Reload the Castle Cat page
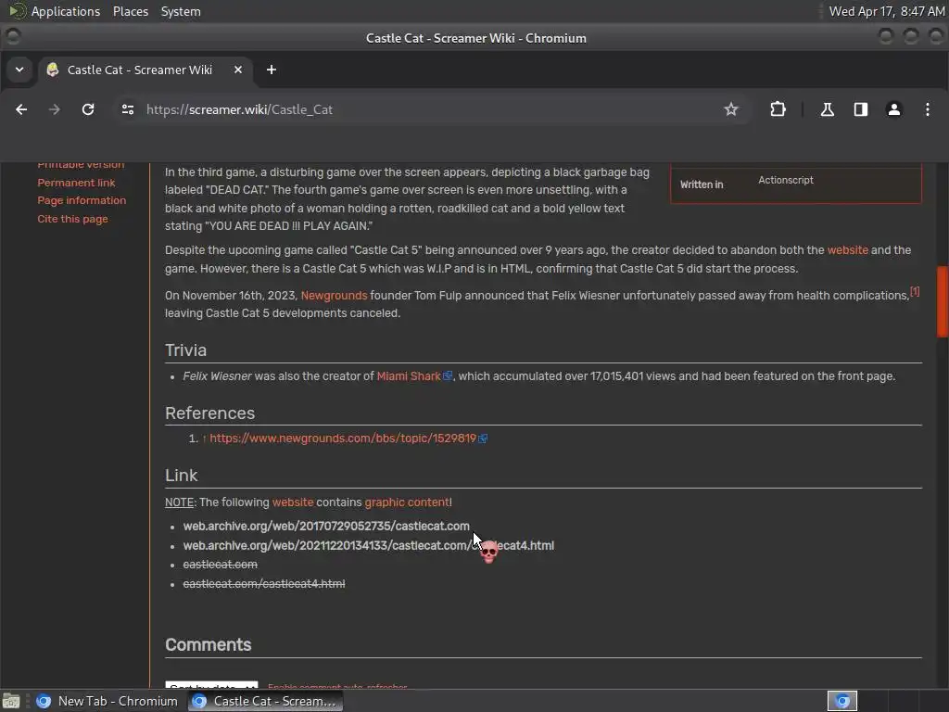The width and height of the screenshot is (949, 712). (x=88, y=109)
